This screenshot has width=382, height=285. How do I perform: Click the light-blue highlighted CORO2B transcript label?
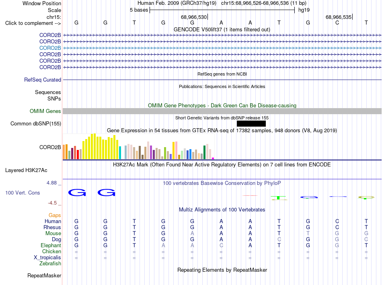tap(50, 48)
